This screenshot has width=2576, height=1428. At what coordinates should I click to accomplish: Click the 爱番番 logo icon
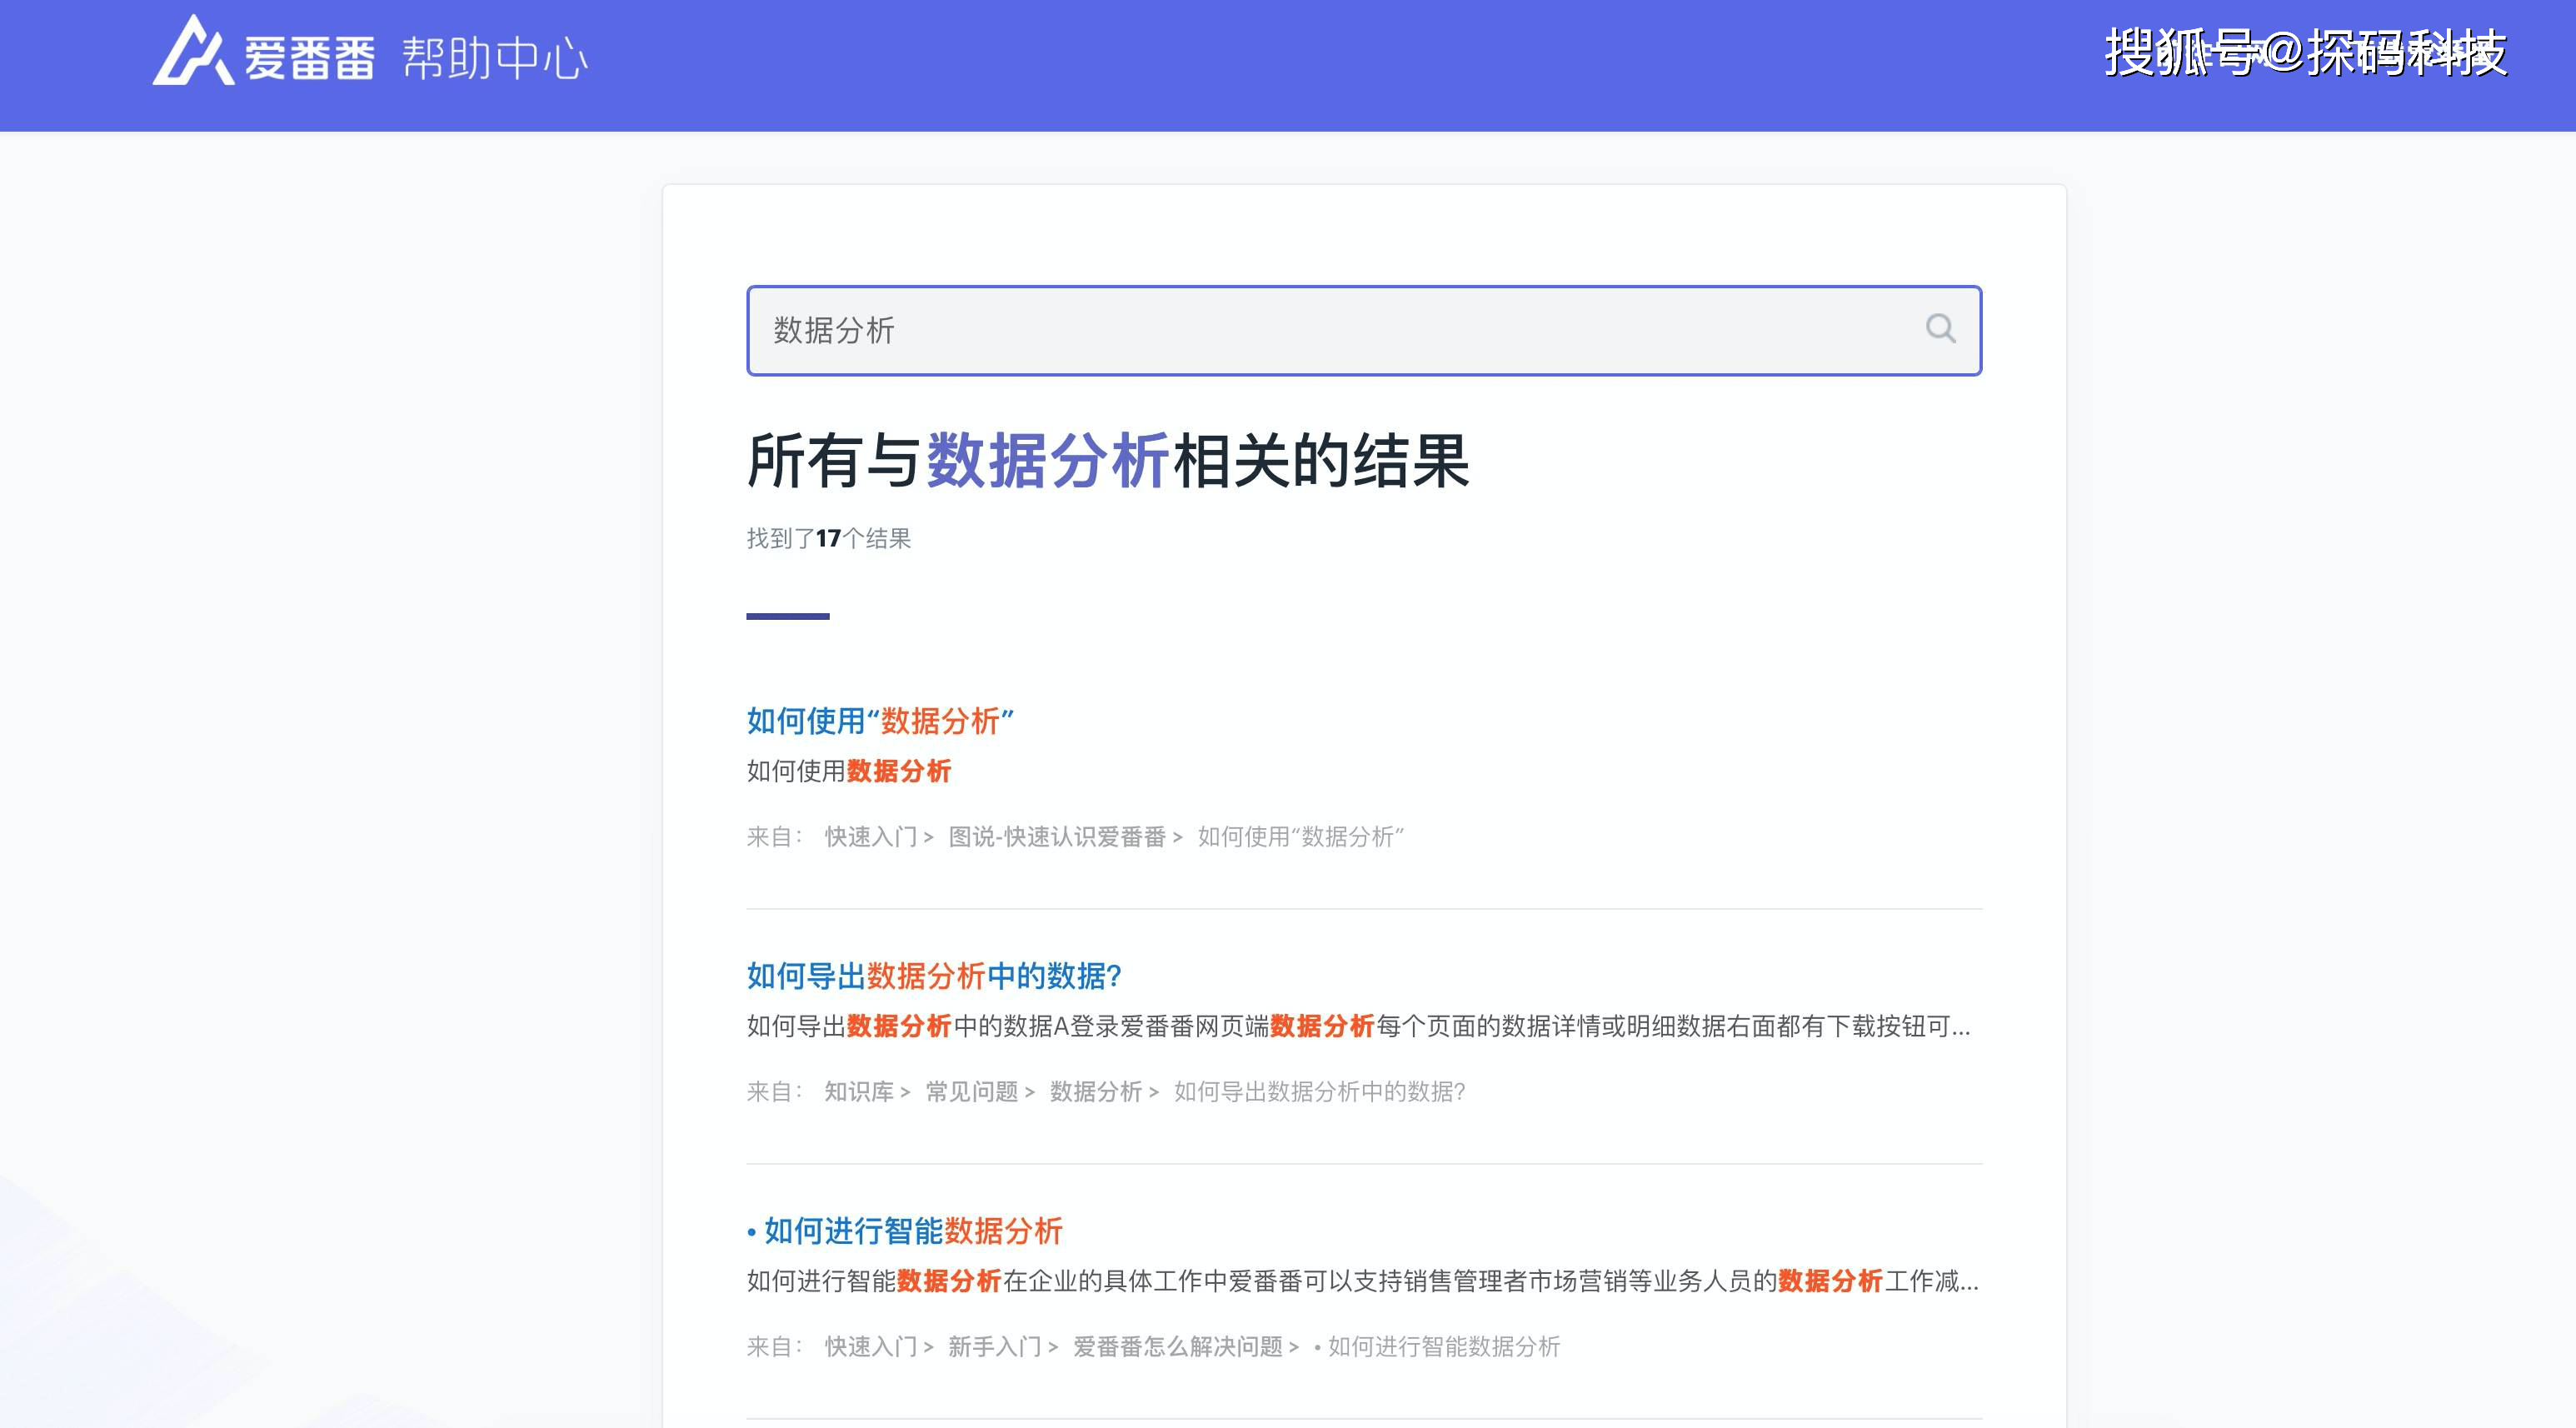193,51
